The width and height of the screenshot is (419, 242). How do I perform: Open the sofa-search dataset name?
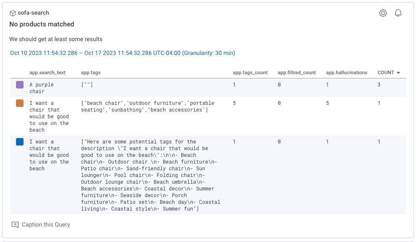(x=33, y=13)
